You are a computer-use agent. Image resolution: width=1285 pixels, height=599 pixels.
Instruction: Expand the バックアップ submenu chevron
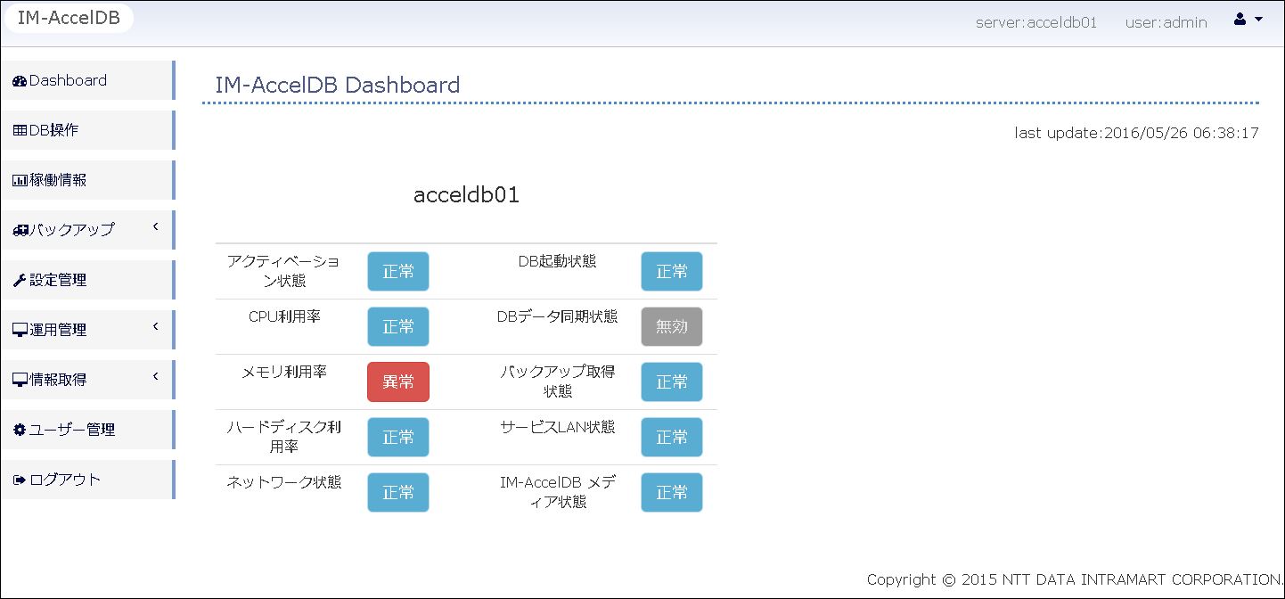tap(155, 226)
